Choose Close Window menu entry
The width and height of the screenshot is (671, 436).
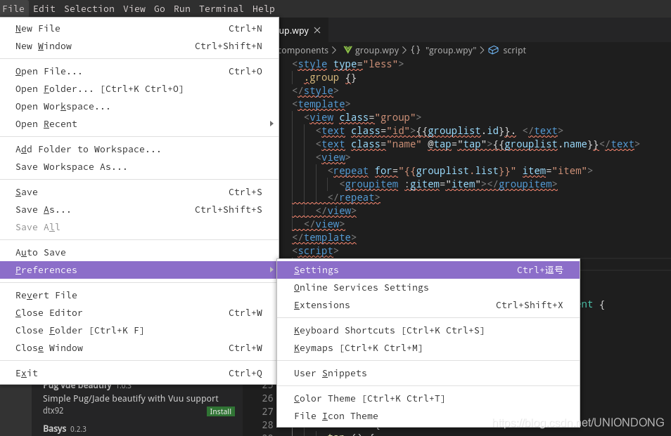click(x=139, y=348)
